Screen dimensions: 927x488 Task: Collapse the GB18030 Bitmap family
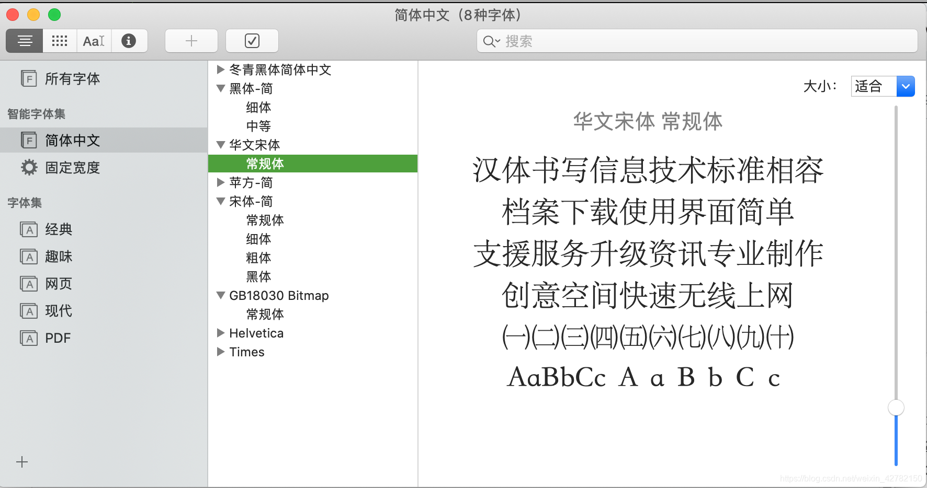pyautogui.click(x=221, y=295)
